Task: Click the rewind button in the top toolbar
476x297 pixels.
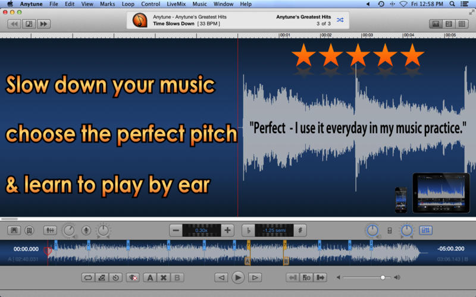Action: pyautogui.click(x=14, y=24)
